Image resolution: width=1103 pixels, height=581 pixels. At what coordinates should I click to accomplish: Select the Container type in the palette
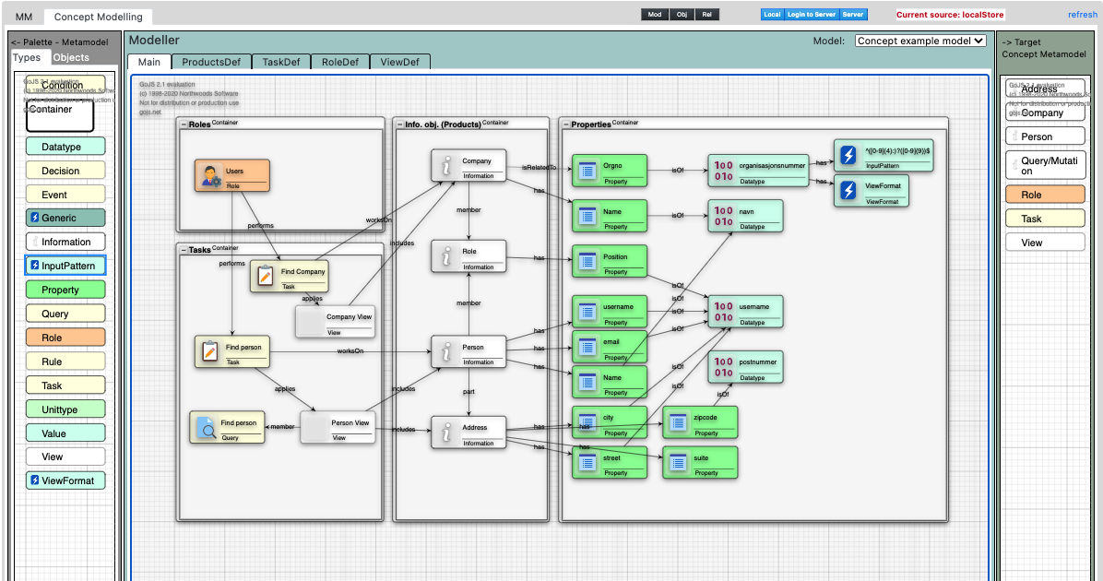pyautogui.click(x=60, y=116)
